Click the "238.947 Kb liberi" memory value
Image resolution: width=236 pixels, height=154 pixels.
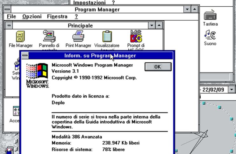click(121, 143)
